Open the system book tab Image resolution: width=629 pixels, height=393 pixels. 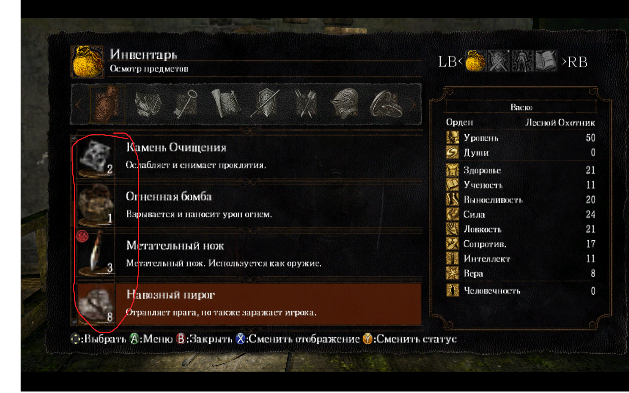tap(546, 61)
